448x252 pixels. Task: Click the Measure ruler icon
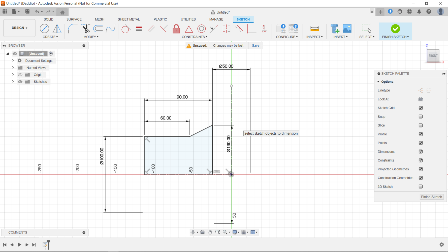point(314,29)
